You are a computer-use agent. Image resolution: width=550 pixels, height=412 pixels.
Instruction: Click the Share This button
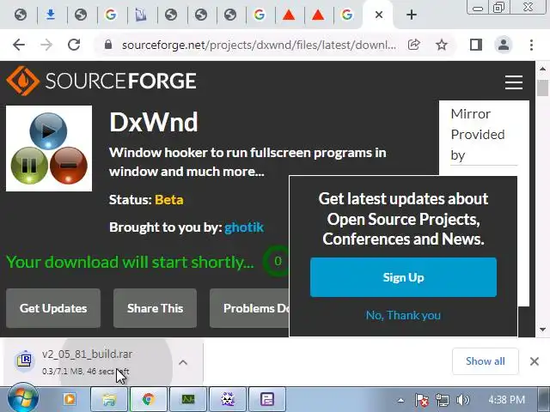(155, 308)
